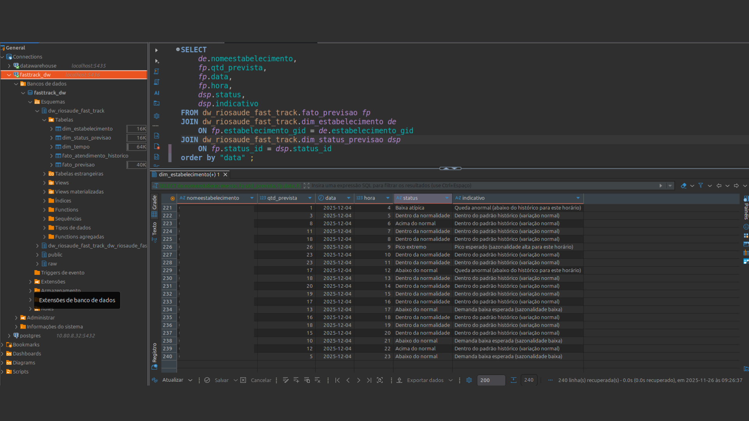Delete the current row using the toolbar icon
The width and height of the screenshot is (749, 421).
tap(318, 380)
